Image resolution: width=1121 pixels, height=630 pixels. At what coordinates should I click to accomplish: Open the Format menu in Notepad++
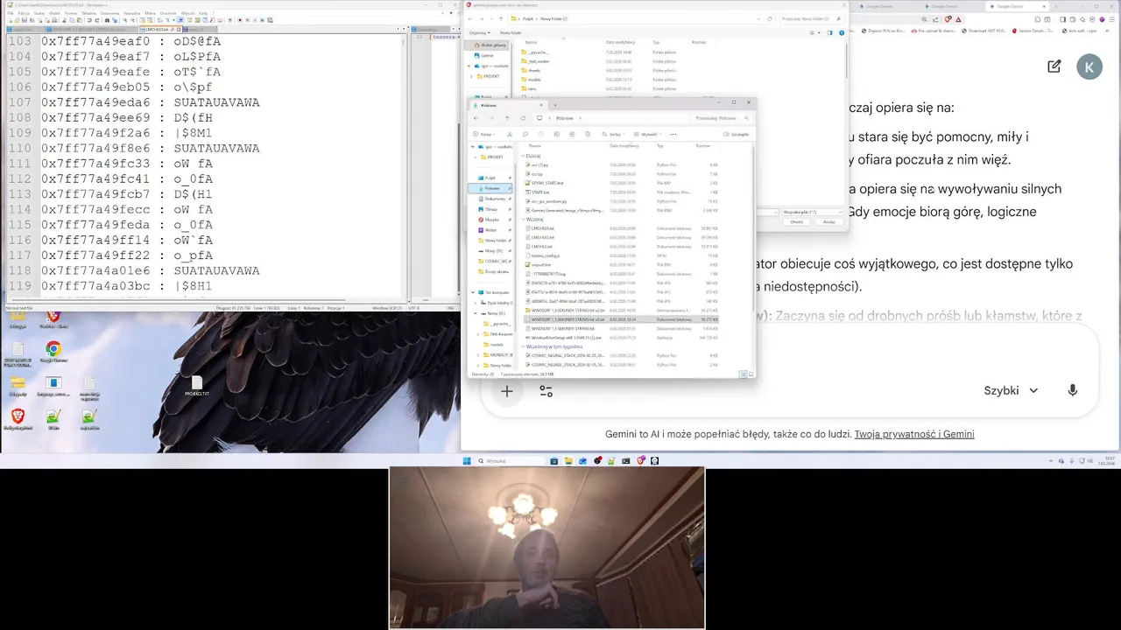tap(70, 13)
